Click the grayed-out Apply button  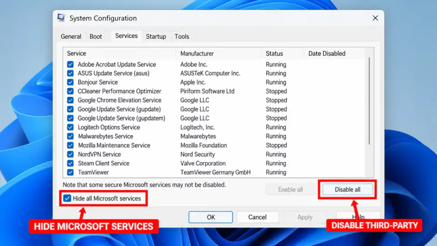(305, 217)
